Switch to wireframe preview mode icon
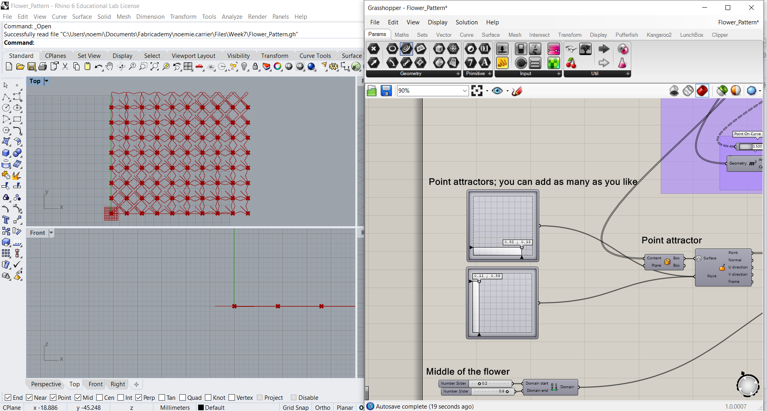This screenshot has width=767, height=411. tap(688, 91)
